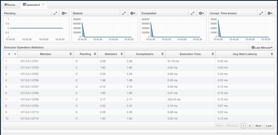The width and height of the screenshot is (278, 135).
Task: Switch to the Home tab
Action: pyautogui.click(x=10, y=5)
